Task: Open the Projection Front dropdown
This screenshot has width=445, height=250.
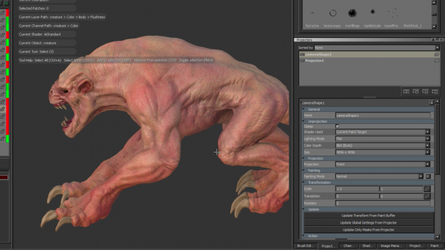Action: click(383, 164)
